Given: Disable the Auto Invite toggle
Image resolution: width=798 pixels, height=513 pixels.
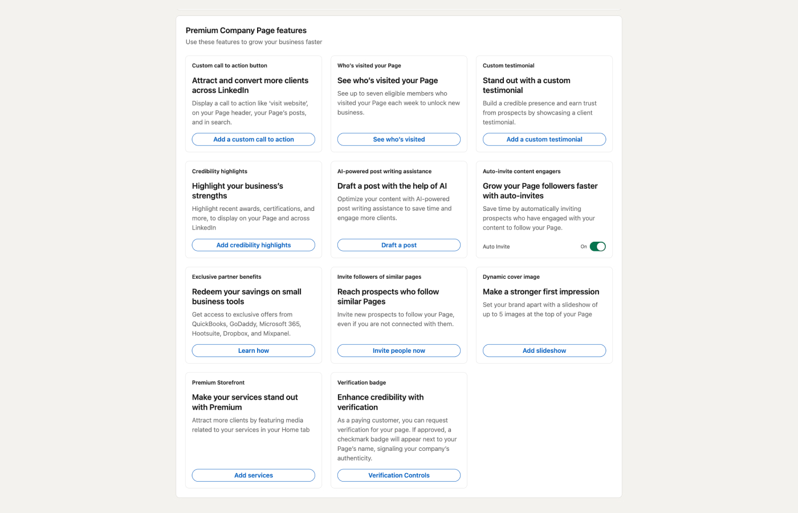Looking at the screenshot, I should coord(598,246).
